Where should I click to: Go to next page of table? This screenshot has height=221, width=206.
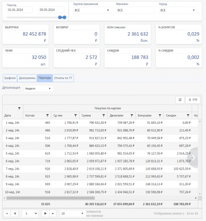pos(45,213)
